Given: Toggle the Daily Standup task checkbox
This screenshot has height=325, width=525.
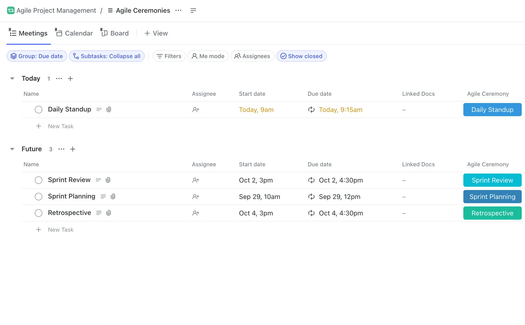Looking at the screenshot, I should click(x=38, y=109).
